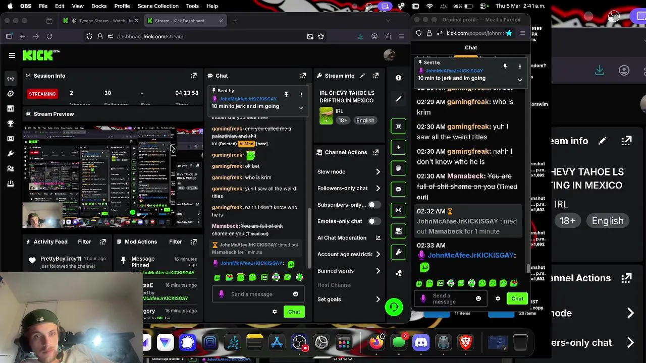The height and width of the screenshot is (363, 646).
Task: Click Mamabeck username in popout chat
Action: coord(466,176)
